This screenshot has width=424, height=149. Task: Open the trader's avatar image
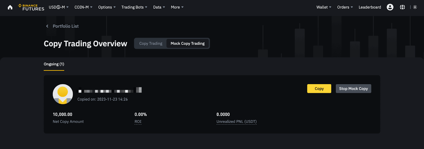[x=63, y=94]
